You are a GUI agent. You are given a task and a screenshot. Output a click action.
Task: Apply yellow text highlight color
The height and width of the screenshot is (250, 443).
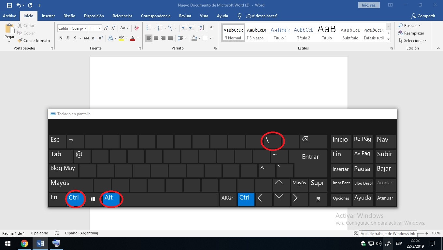click(121, 38)
